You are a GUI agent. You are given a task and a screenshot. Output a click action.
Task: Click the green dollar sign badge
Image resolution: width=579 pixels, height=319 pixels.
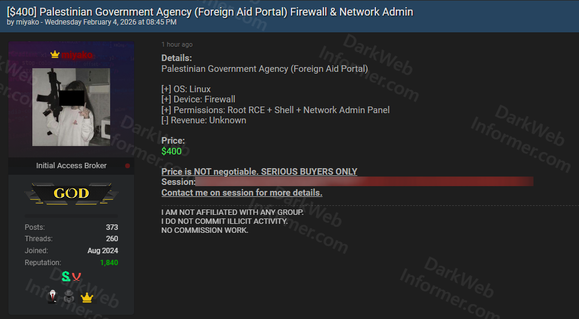point(66,277)
